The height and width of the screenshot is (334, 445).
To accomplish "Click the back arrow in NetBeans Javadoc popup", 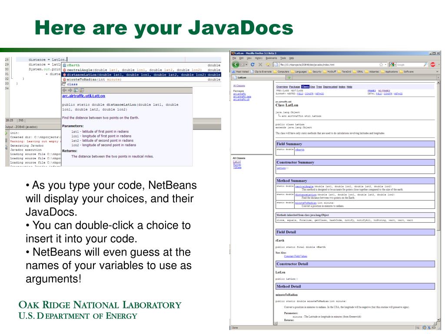I will pos(64,90).
